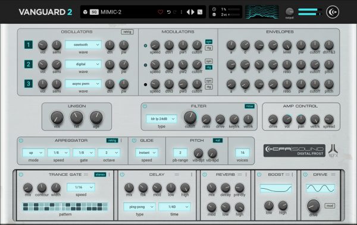This screenshot has height=225, width=357.
Task: Click the CFA Sound logo icon top right
Action: click(333, 12)
